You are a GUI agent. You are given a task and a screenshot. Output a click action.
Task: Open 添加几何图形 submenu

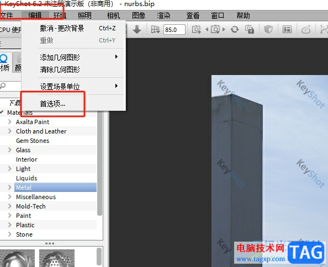click(73, 57)
